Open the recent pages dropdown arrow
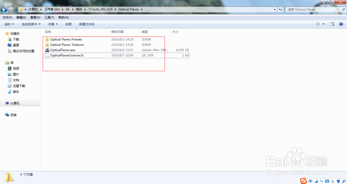 (x=16, y=10)
